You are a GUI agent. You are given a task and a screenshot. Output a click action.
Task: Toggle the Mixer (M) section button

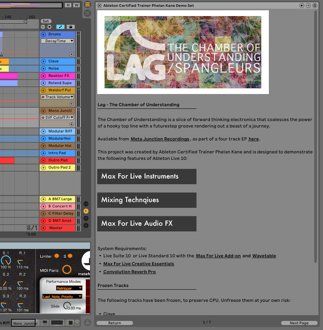tap(86, 218)
